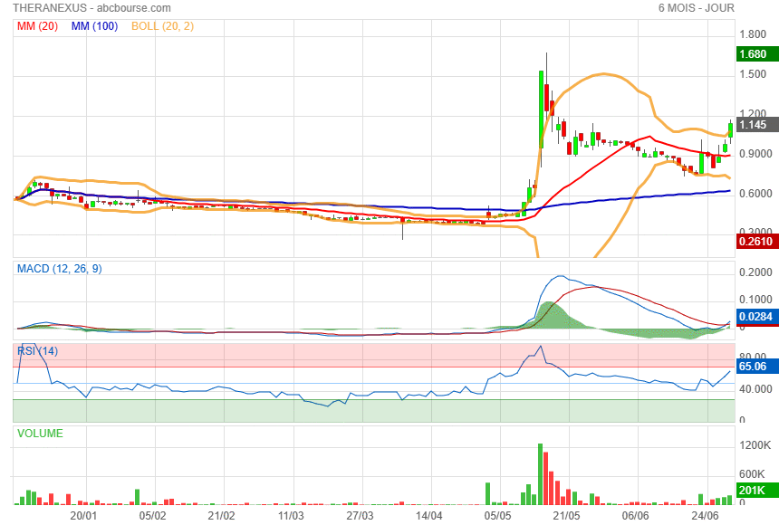Viewport: 779px width, 525px height.
Task: Click the 40.000 RSI axis label
Action: pos(755,389)
